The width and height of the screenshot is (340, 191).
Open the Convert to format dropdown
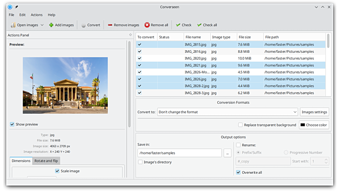coord(227,112)
